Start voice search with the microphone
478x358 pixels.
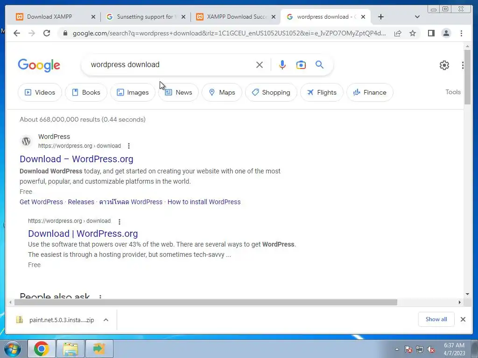tap(282, 65)
